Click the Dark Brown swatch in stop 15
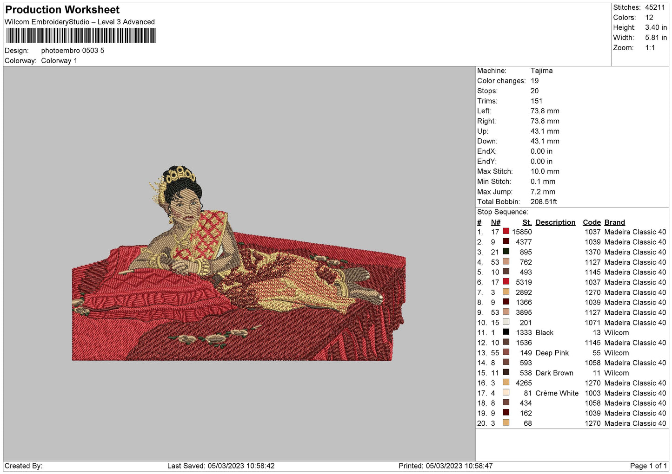The height and width of the screenshot is (474, 672). [506, 372]
